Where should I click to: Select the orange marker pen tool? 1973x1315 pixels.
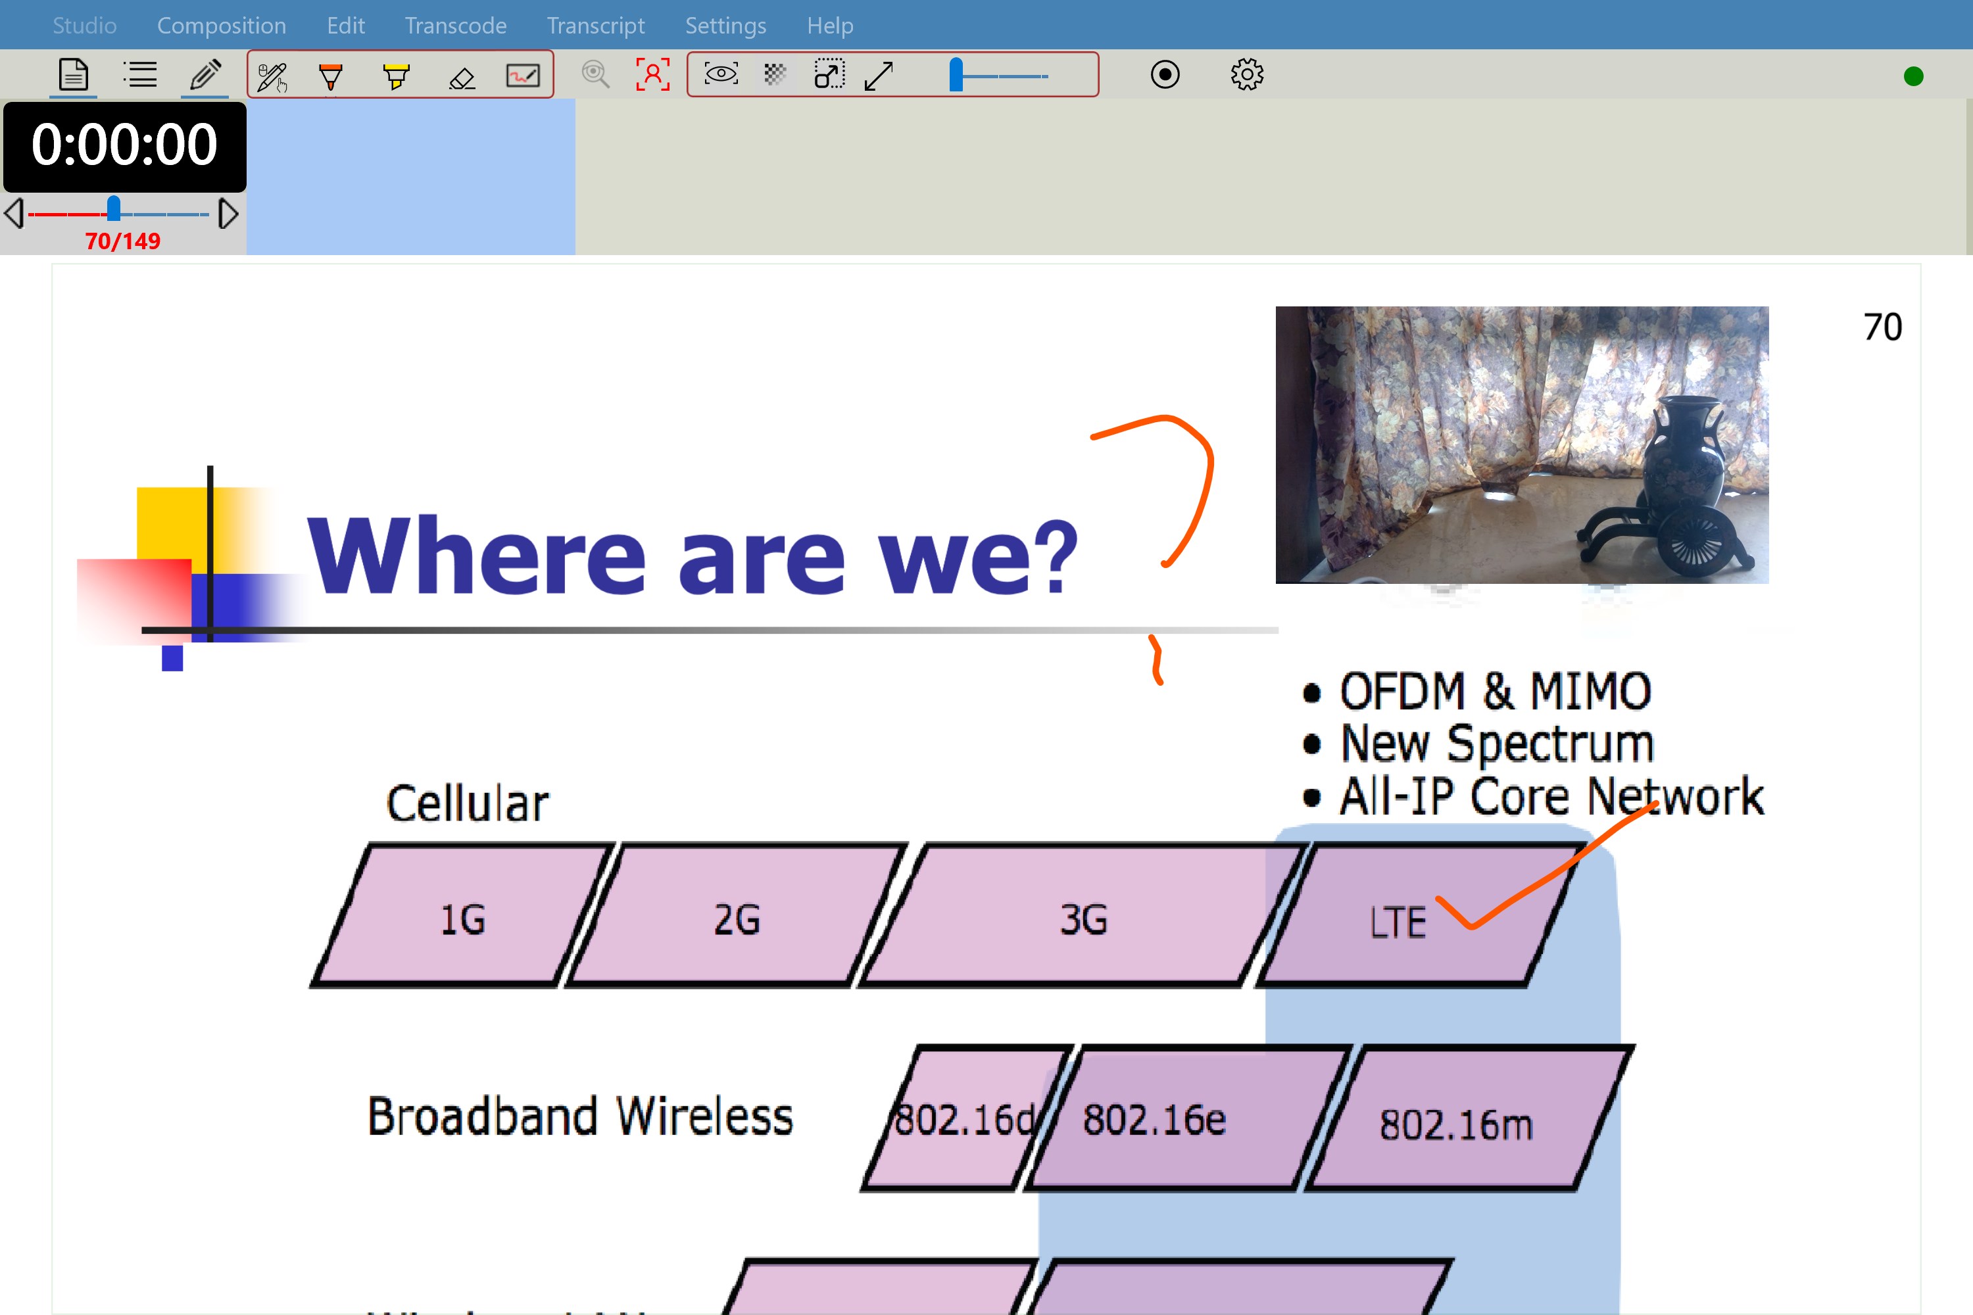[x=331, y=76]
